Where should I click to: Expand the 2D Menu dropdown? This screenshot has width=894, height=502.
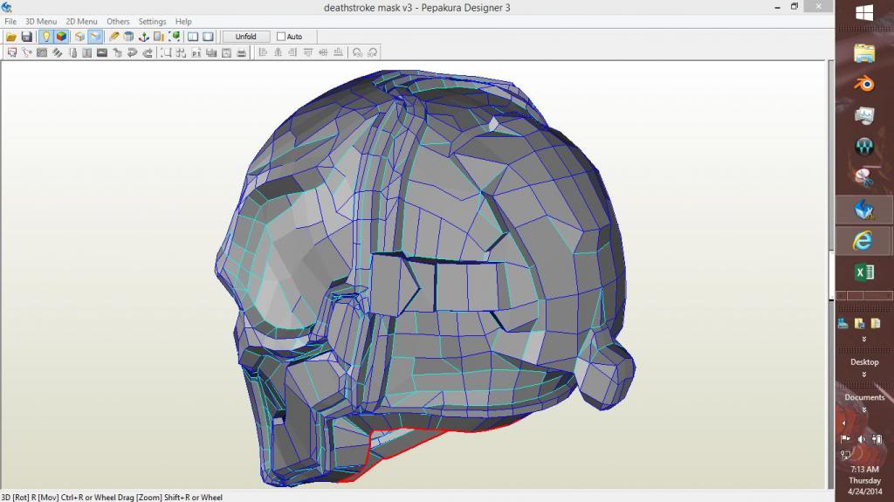tap(81, 22)
